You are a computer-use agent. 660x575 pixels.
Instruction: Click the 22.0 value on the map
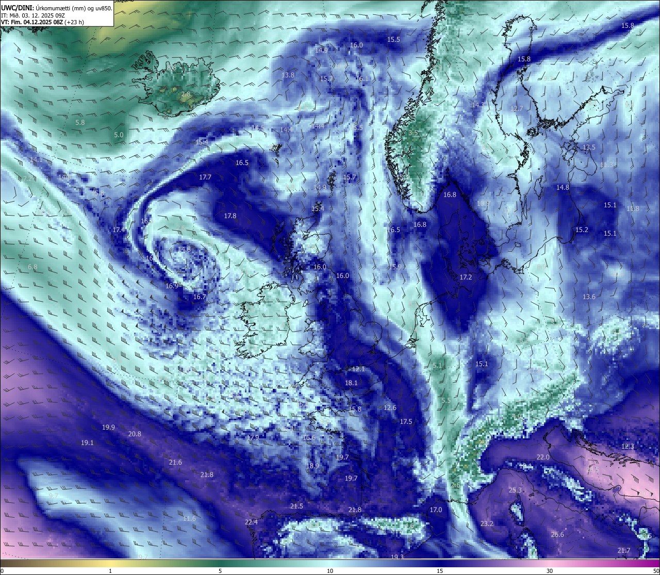pyautogui.click(x=543, y=457)
